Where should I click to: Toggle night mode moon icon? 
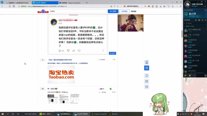click(173, 6)
